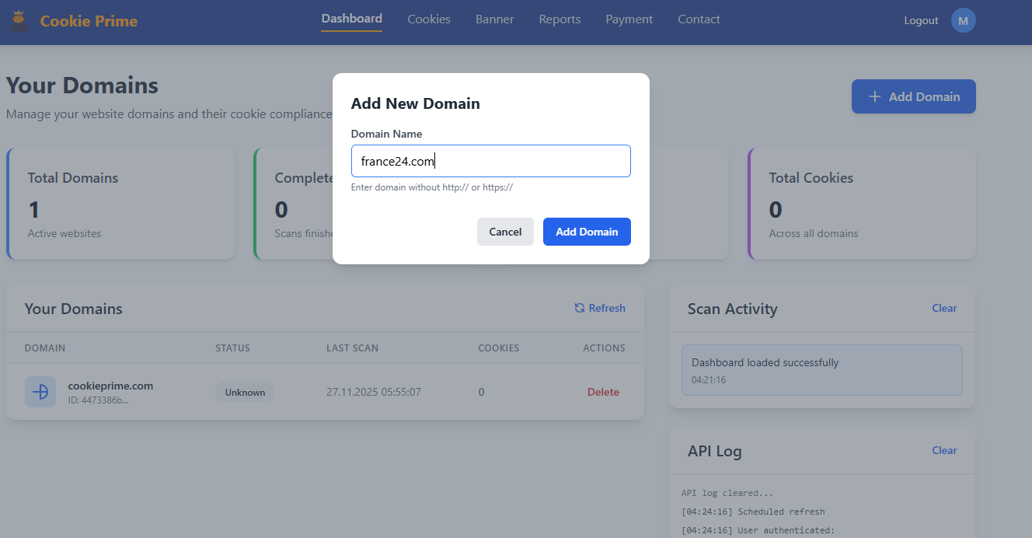Clear the Scan Activity log

click(x=944, y=308)
